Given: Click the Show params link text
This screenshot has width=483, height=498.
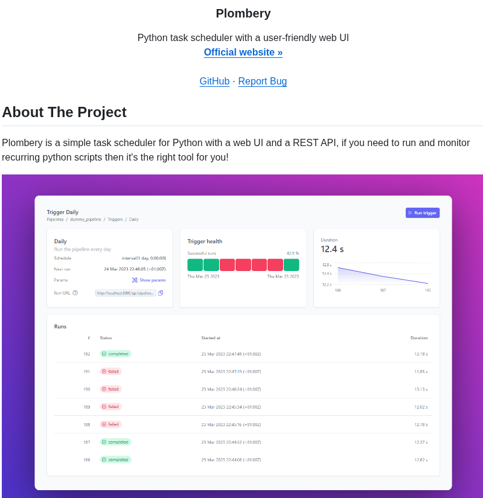Looking at the screenshot, I should [x=152, y=280].
